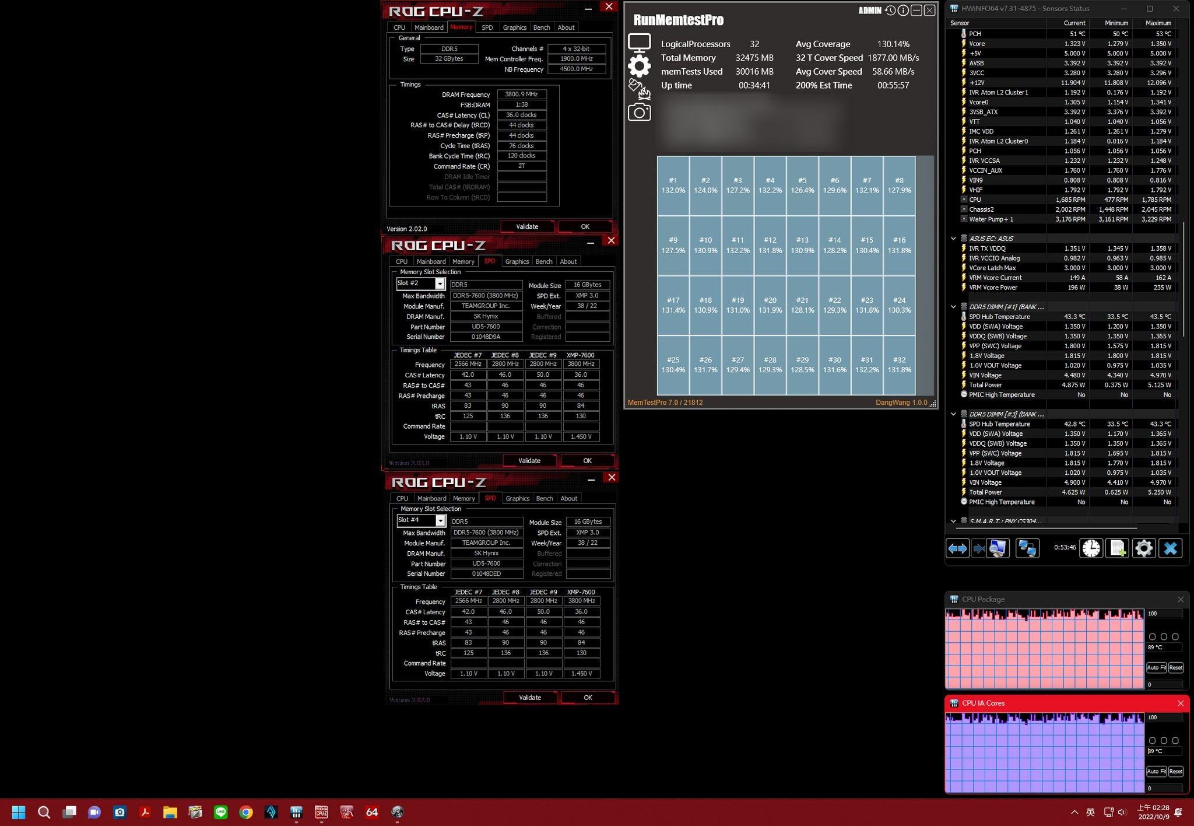Open File Explorer from the taskbar

click(x=170, y=812)
